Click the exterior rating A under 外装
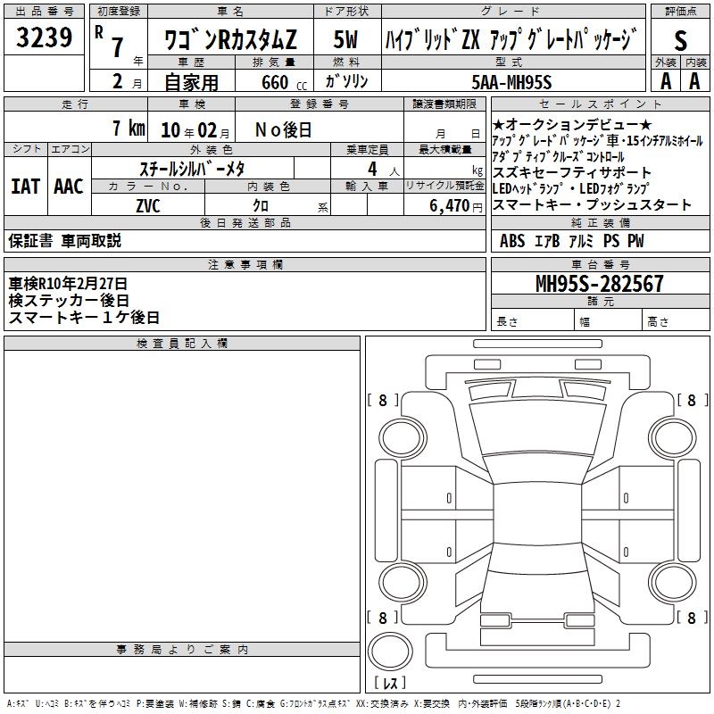Image resolution: width=714 pixels, height=714 pixels. (666, 81)
